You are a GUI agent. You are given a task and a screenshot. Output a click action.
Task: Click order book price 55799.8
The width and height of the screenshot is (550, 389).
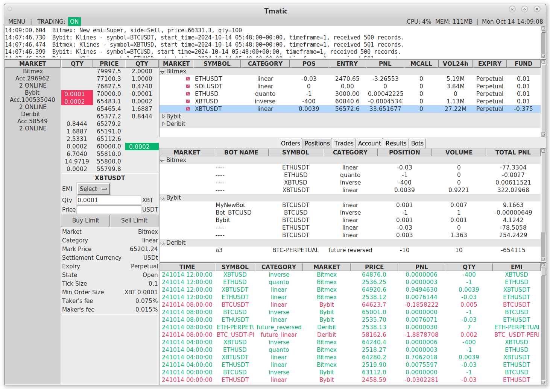click(x=109, y=169)
